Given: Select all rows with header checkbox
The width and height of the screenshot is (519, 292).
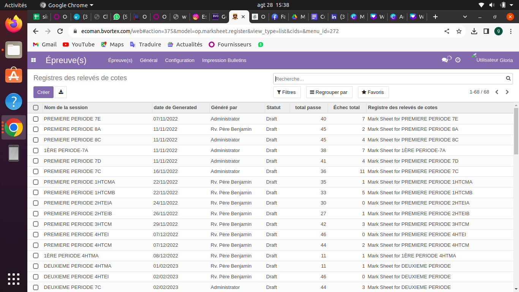Looking at the screenshot, I should pyautogui.click(x=36, y=108).
